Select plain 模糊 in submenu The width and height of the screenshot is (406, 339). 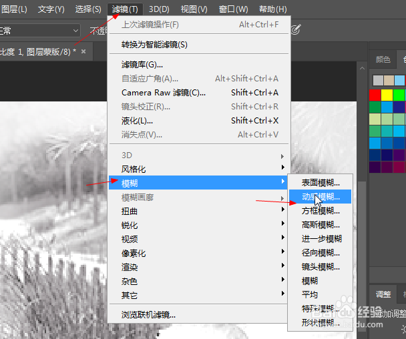pyautogui.click(x=321, y=281)
